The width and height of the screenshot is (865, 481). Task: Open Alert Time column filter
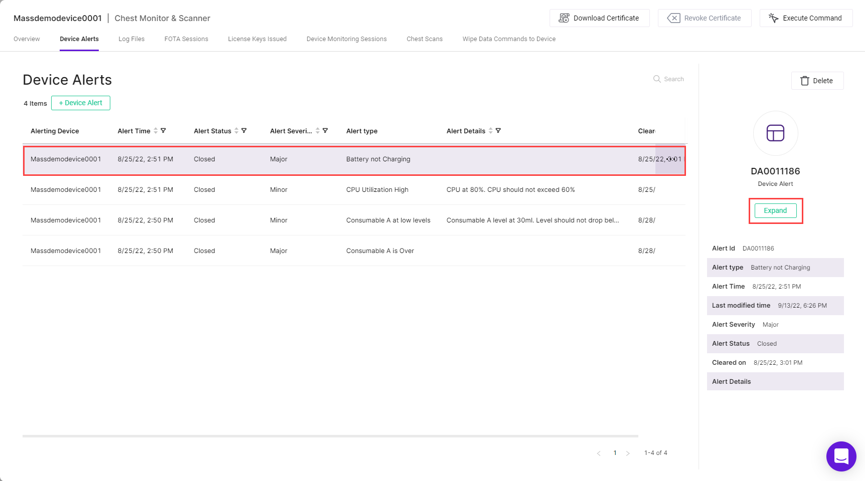click(163, 131)
